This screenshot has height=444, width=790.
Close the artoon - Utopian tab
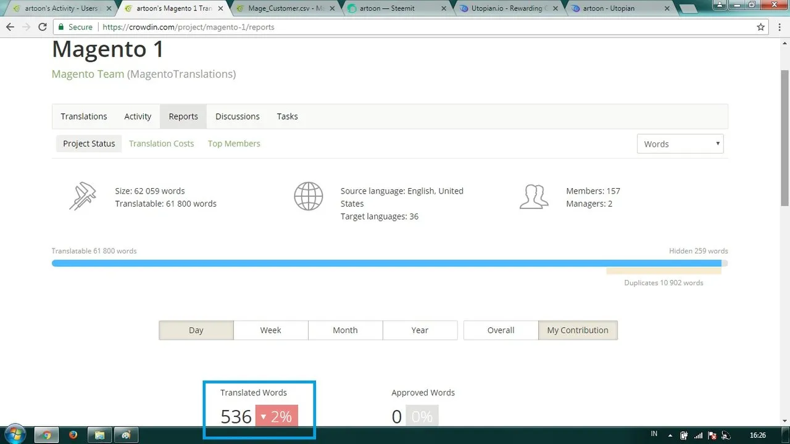click(667, 9)
